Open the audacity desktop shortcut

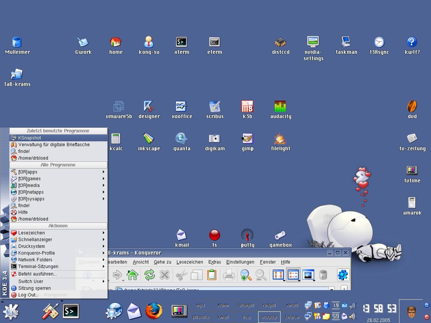click(280, 107)
